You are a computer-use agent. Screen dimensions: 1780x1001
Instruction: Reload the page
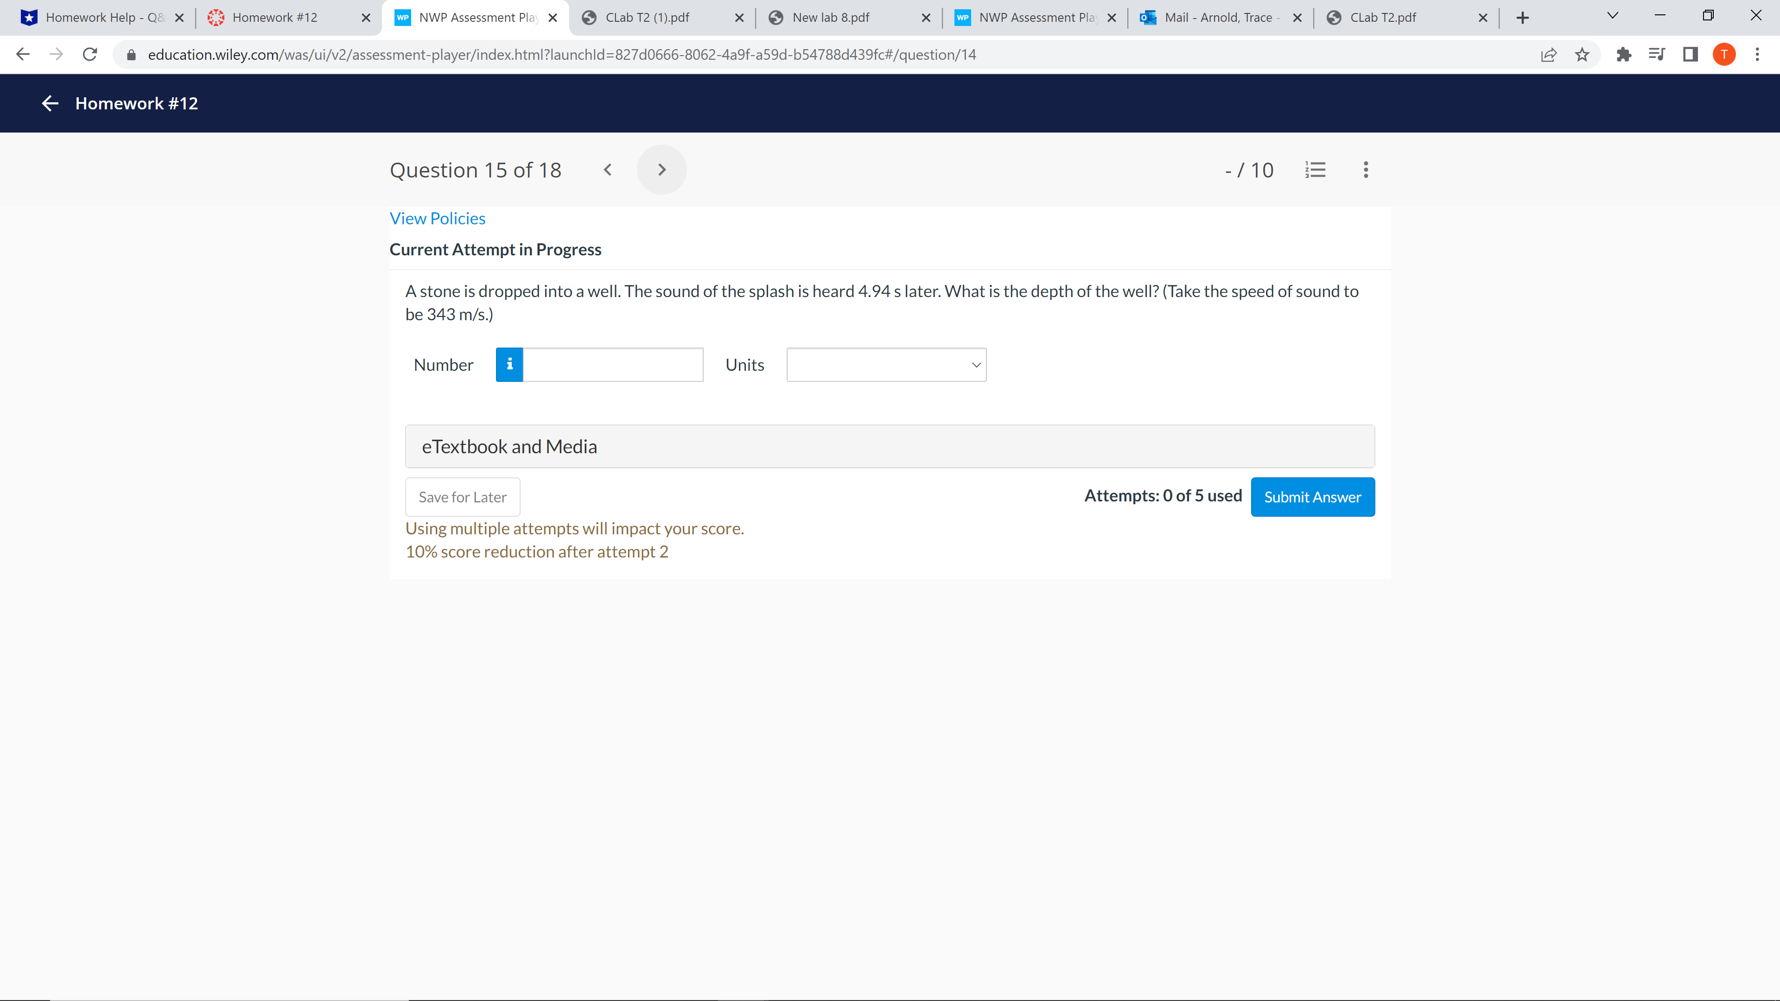(x=90, y=55)
